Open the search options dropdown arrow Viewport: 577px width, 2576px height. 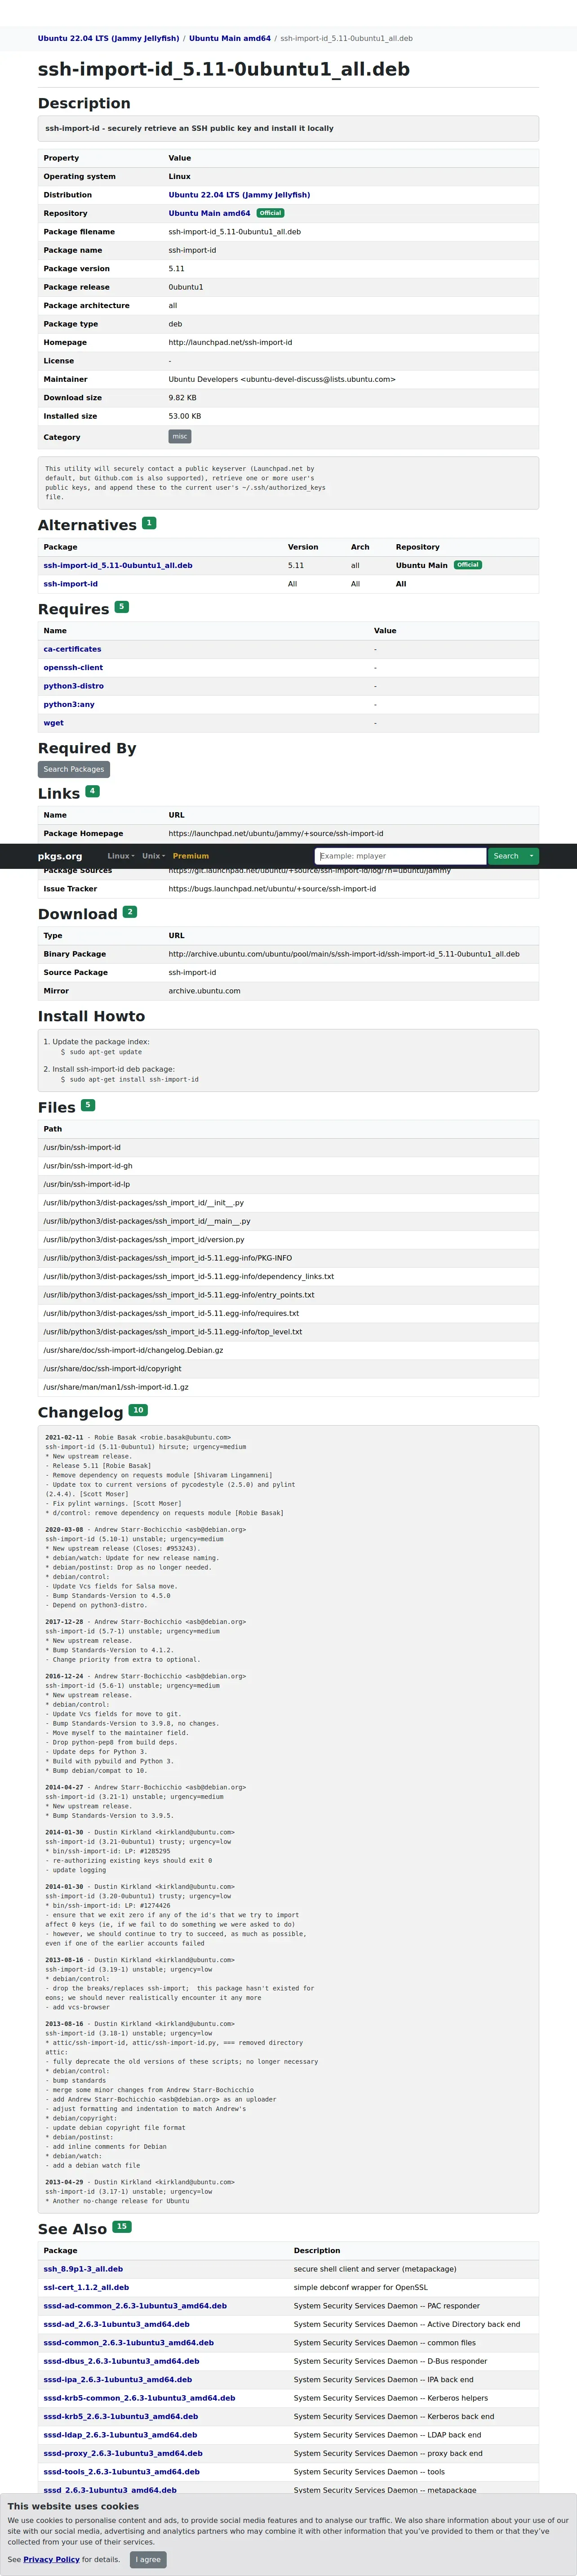(x=532, y=856)
